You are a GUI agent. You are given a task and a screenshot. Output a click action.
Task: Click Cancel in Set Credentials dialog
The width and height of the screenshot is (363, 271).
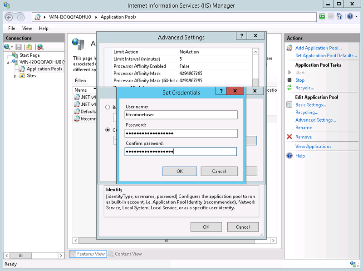[219, 172]
